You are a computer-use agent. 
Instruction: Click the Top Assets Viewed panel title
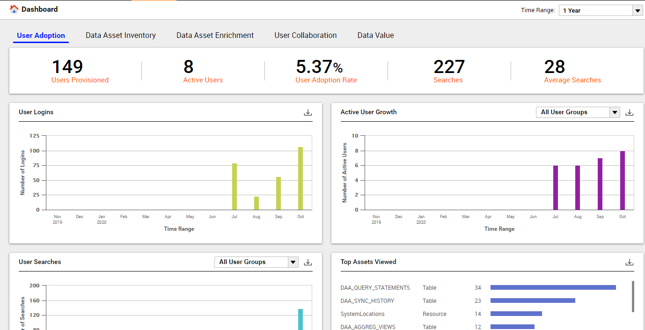(368, 262)
